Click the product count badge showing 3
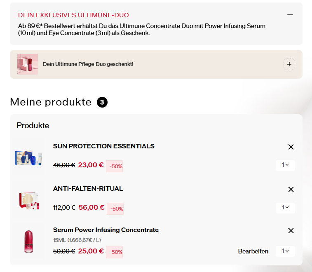Viewport: 312px width, 272px height. click(102, 102)
